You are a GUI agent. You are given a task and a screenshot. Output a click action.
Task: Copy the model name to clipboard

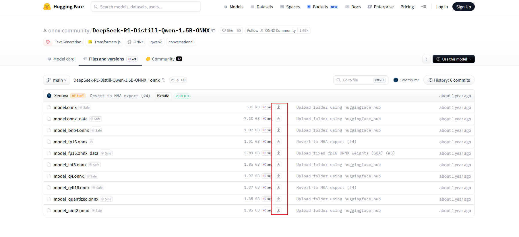(213, 30)
